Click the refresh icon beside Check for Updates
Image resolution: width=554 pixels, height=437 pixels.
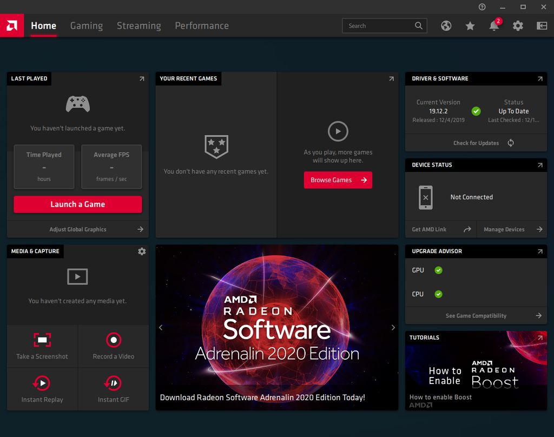point(511,143)
